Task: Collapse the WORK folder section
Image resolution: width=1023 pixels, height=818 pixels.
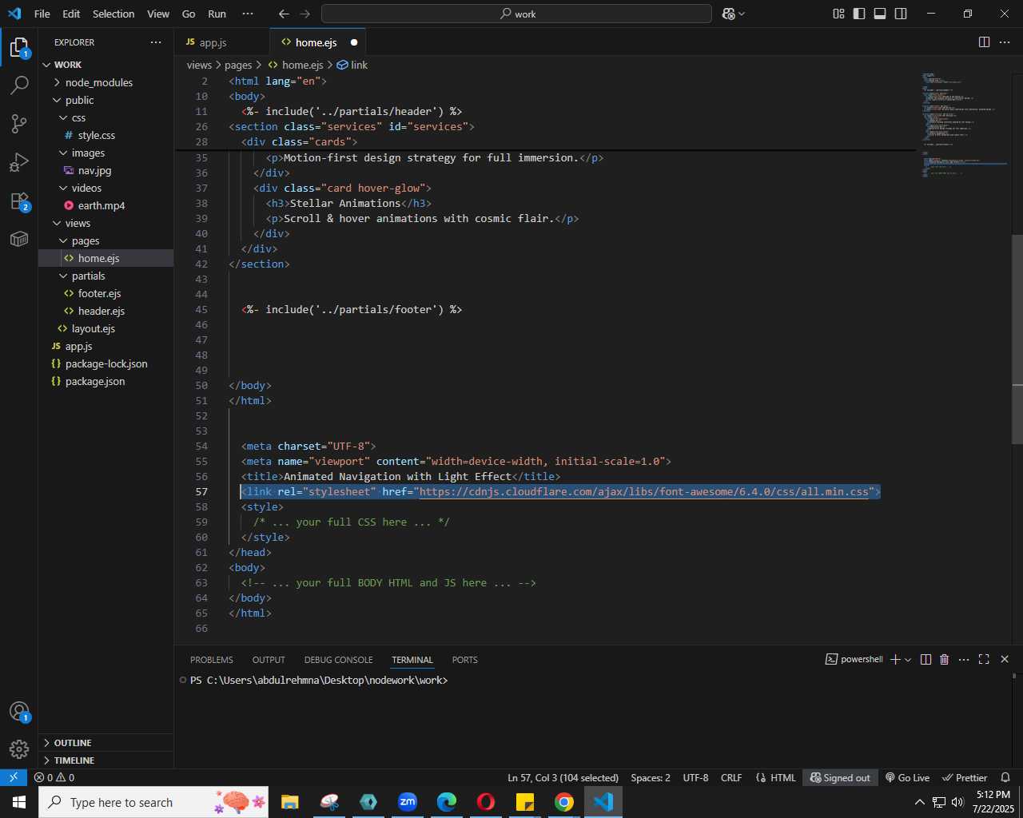Action: [x=105, y=65]
